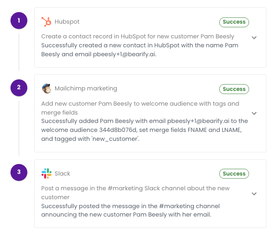This screenshot has height=236, width=278.
Task: Select the step 2 purple circle marker
Action: (x=19, y=88)
